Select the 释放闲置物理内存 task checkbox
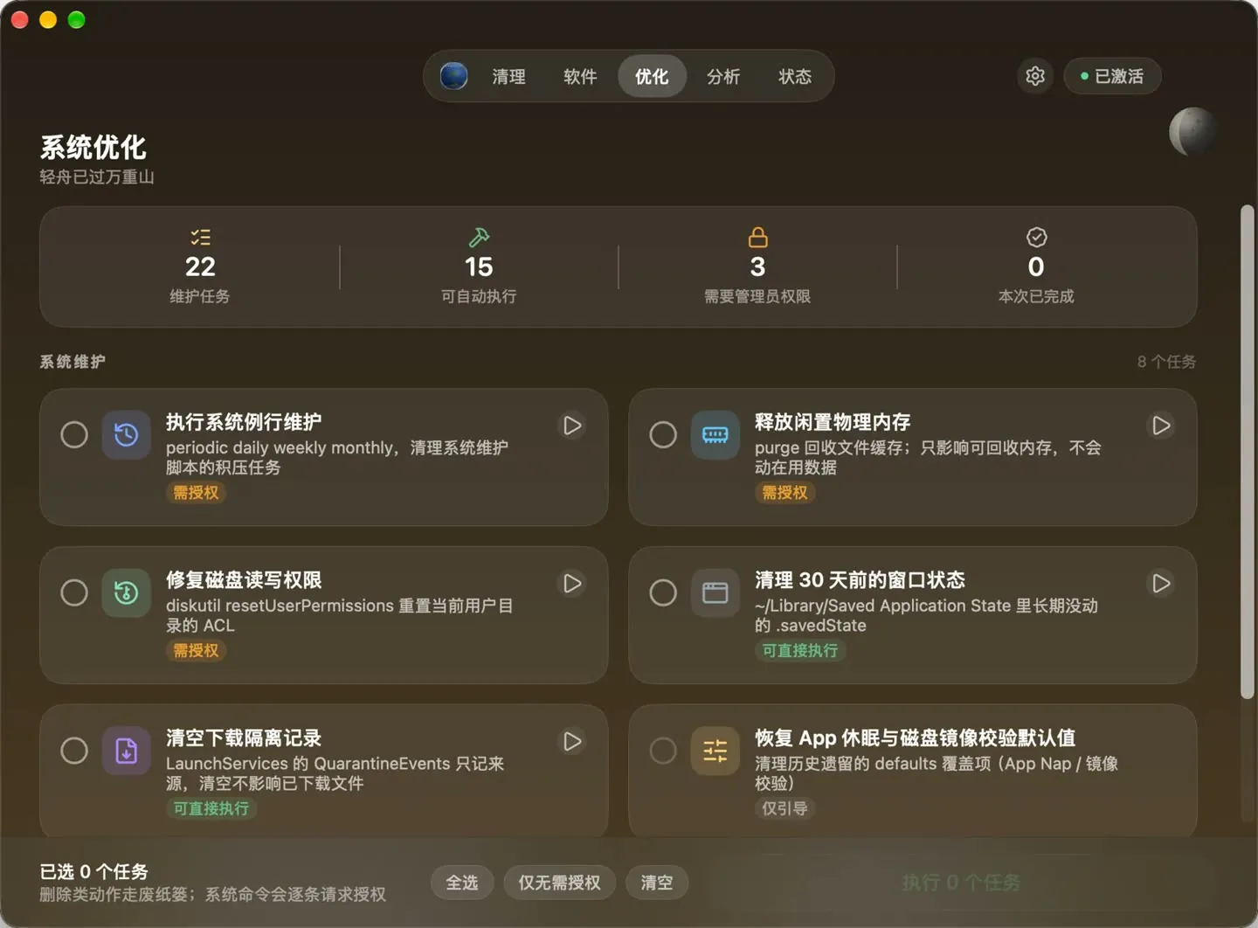Screen dimensions: 1258x928 pos(663,435)
